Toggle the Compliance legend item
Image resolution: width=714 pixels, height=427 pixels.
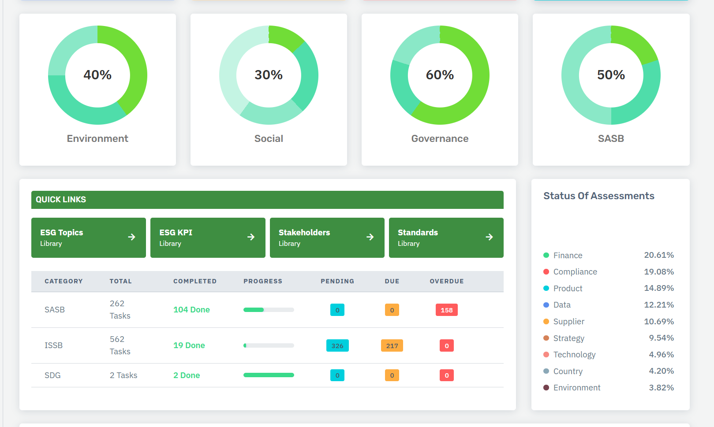(575, 272)
